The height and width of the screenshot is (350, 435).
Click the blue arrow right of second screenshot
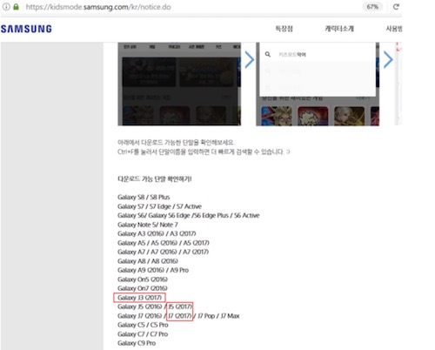coord(388,60)
